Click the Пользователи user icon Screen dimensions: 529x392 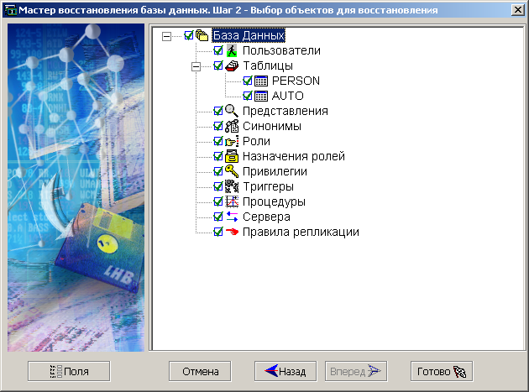pyautogui.click(x=233, y=51)
